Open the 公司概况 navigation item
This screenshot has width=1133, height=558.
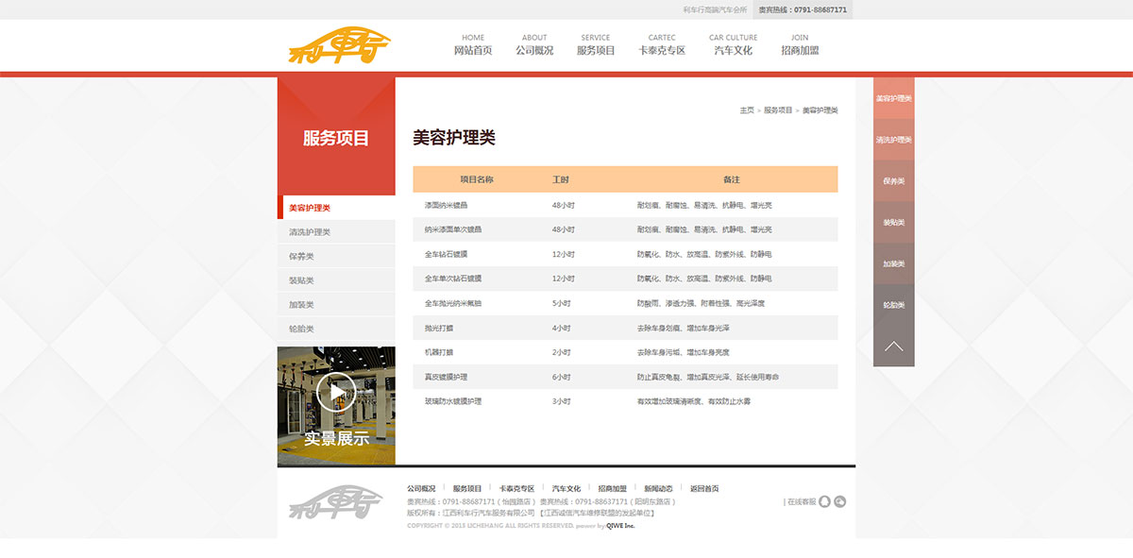(x=534, y=45)
